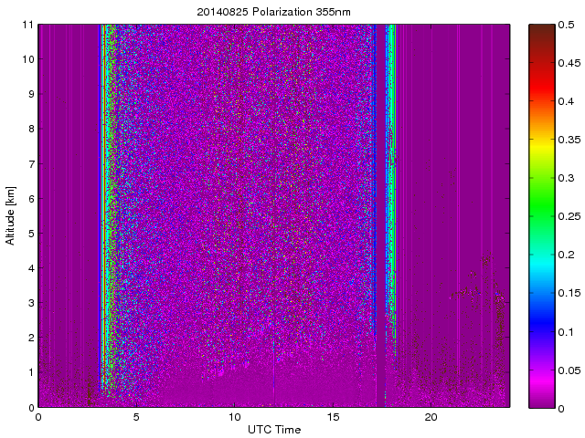Click the altitude tick label 6

(x=30, y=199)
